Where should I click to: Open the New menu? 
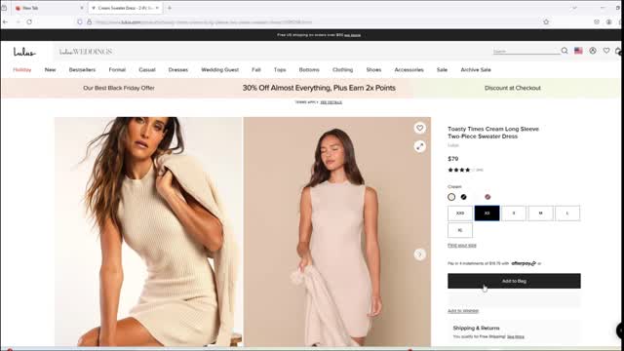pyautogui.click(x=50, y=69)
